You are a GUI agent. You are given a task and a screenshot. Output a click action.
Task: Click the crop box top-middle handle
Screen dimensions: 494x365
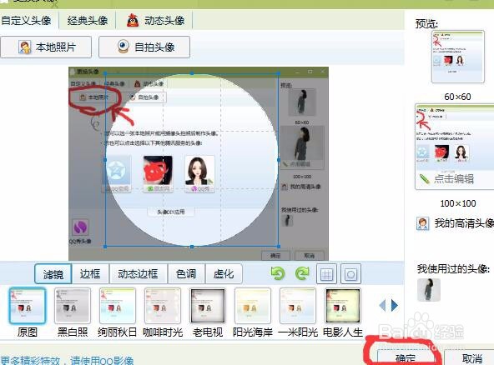[x=192, y=73]
